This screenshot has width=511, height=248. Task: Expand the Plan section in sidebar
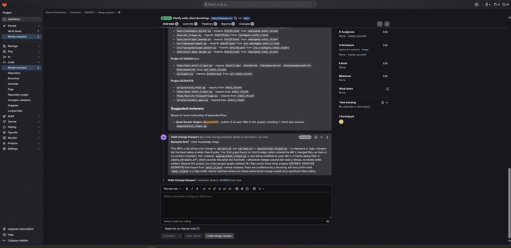[x=21, y=51]
